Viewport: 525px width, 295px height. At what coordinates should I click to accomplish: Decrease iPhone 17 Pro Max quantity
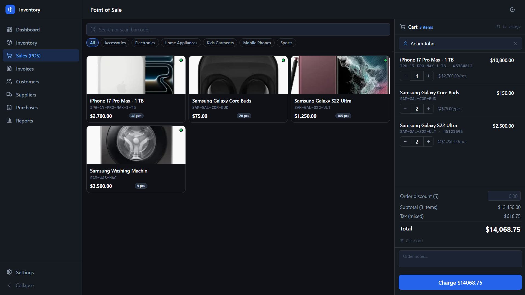coord(405,76)
